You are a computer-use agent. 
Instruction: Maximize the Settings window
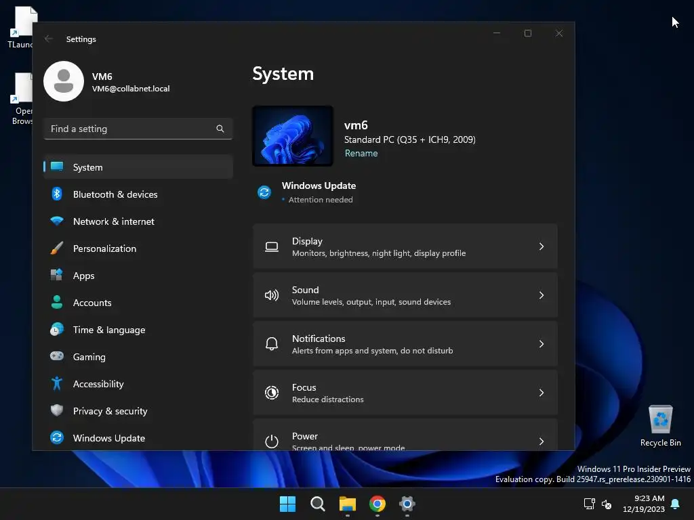tap(527, 33)
